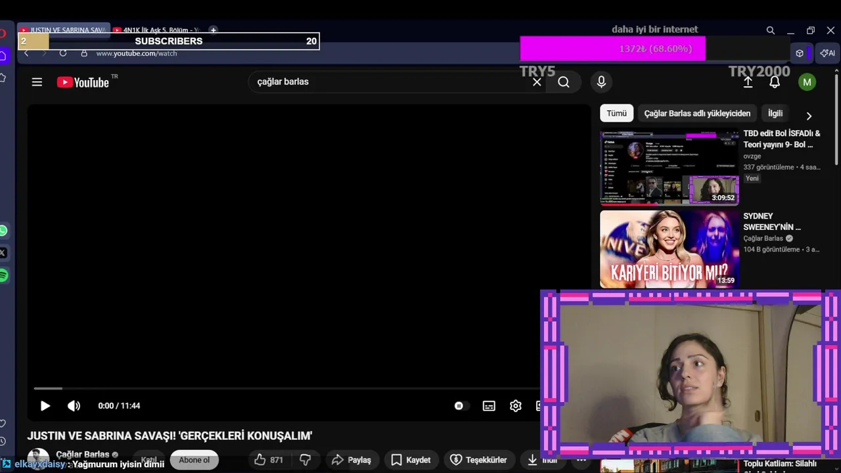Open the browser AI assistant button
Image resolution: width=841 pixels, height=473 pixels.
point(828,53)
